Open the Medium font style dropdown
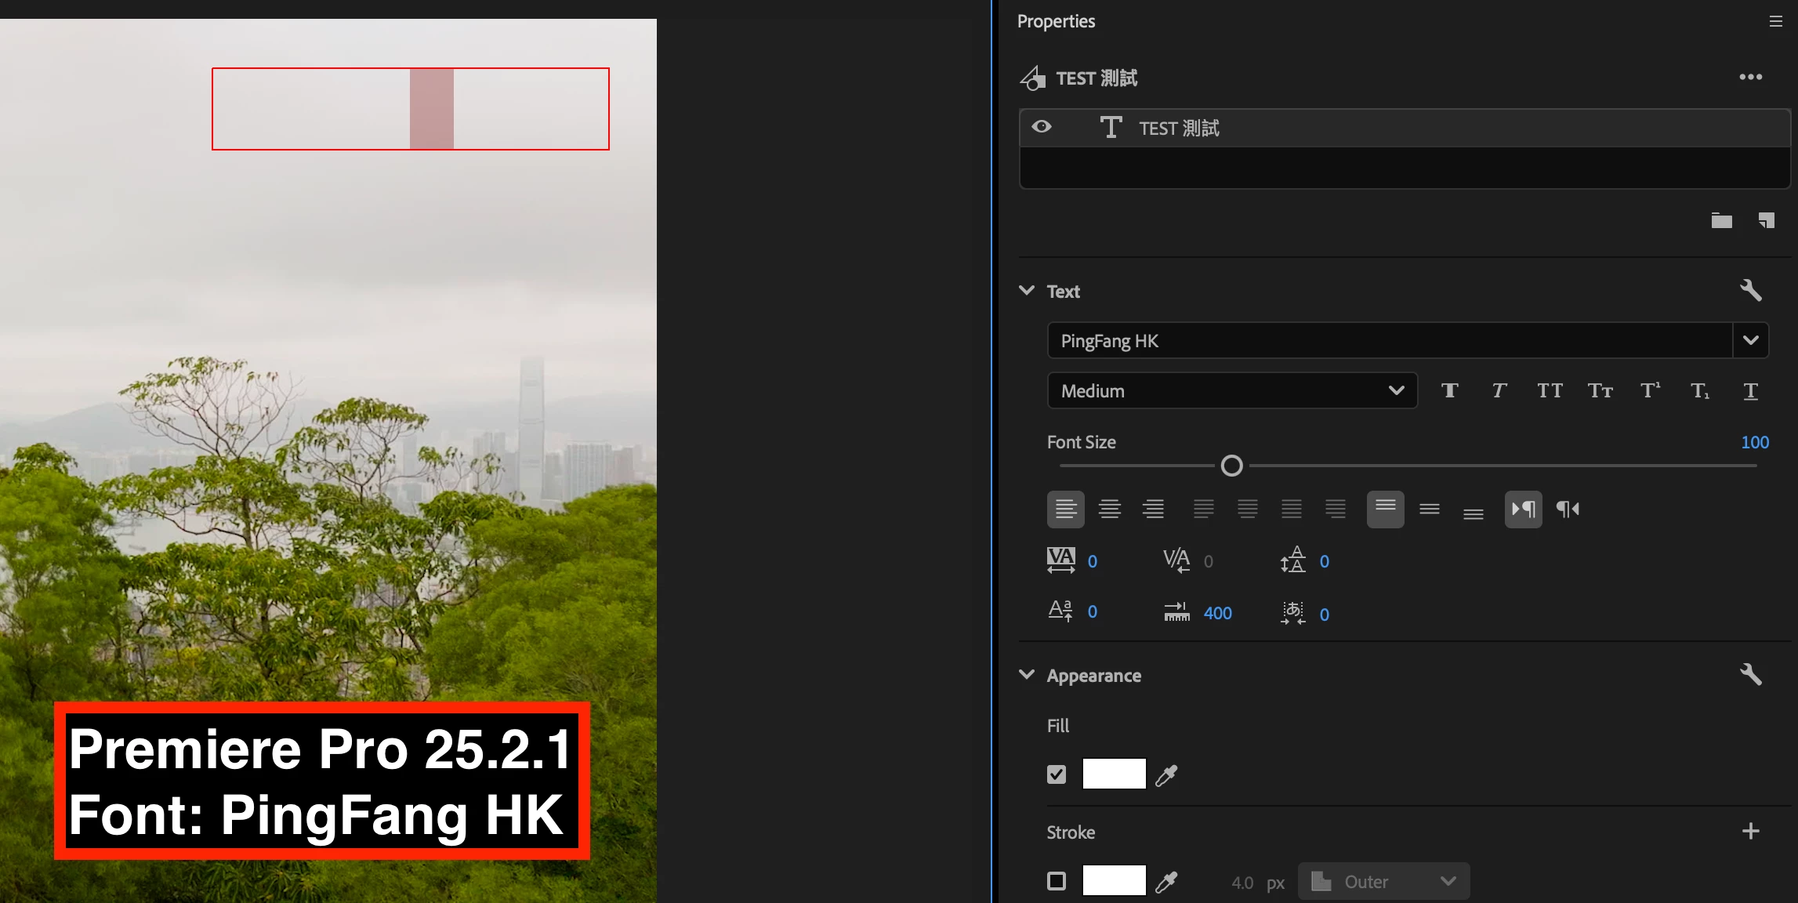 (1231, 390)
